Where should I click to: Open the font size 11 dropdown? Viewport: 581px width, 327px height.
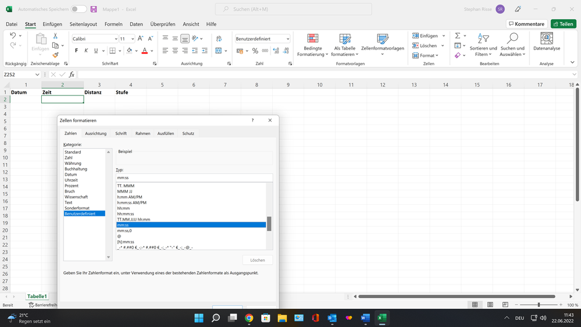pyautogui.click(x=132, y=39)
